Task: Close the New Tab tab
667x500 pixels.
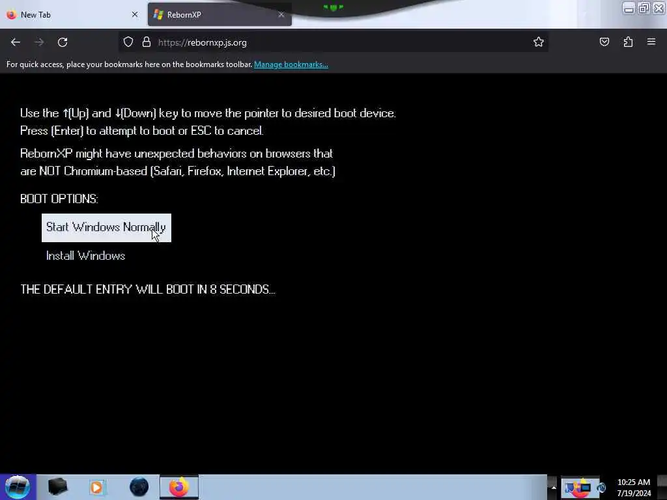Action: tap(135, 14)
